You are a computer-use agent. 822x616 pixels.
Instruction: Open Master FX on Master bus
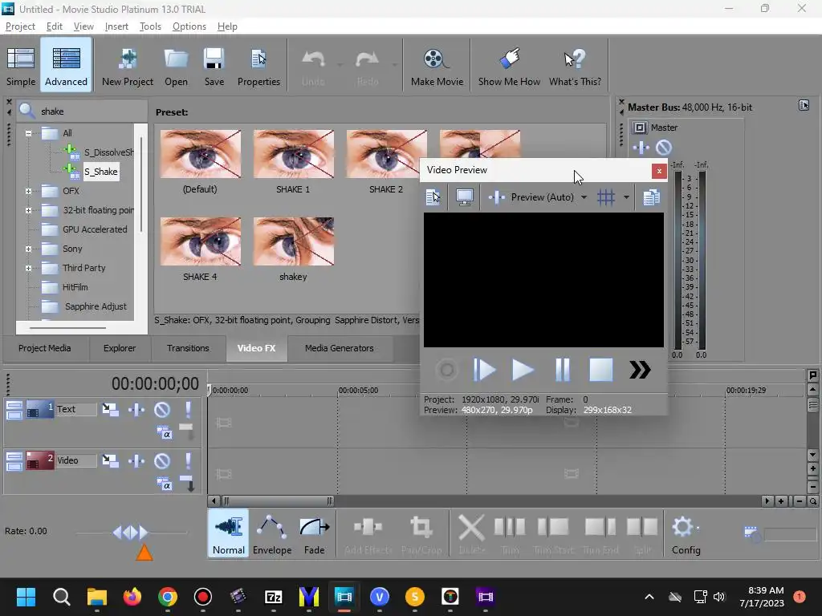pyautogui.click(x=641, y=148)
